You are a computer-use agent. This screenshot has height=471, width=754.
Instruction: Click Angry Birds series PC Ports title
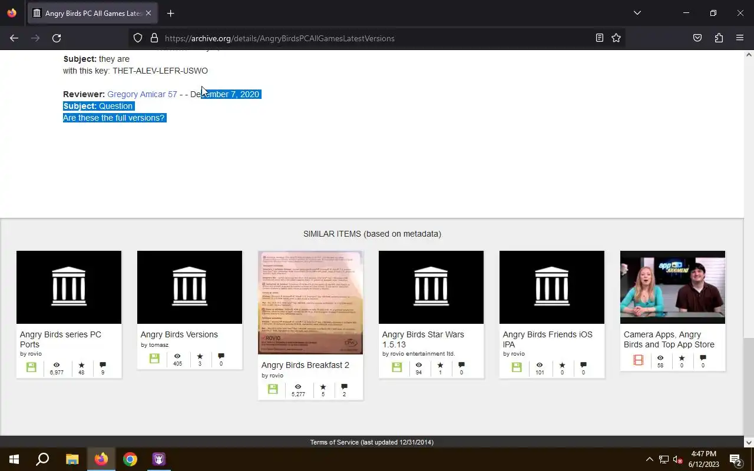61,339
